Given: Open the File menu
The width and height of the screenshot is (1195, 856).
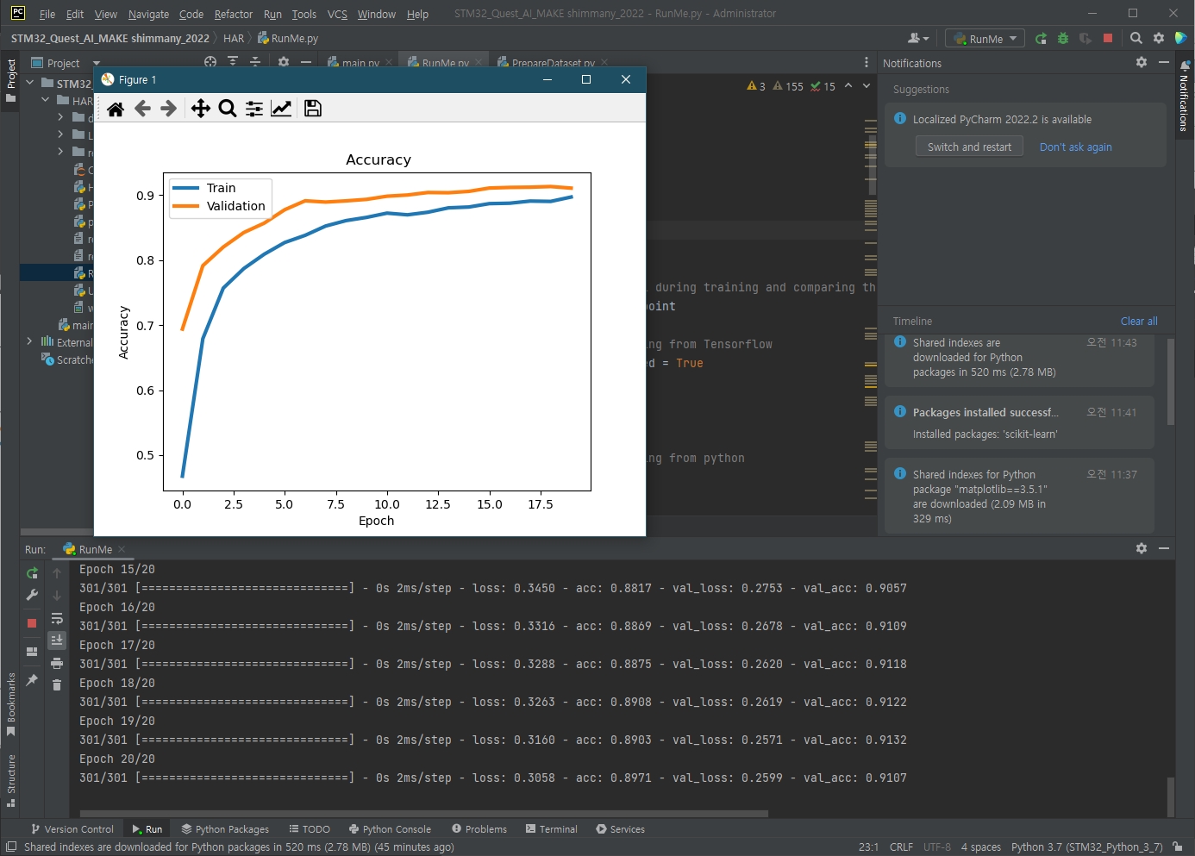Looking at the screenshot, I should coord(47,14).
